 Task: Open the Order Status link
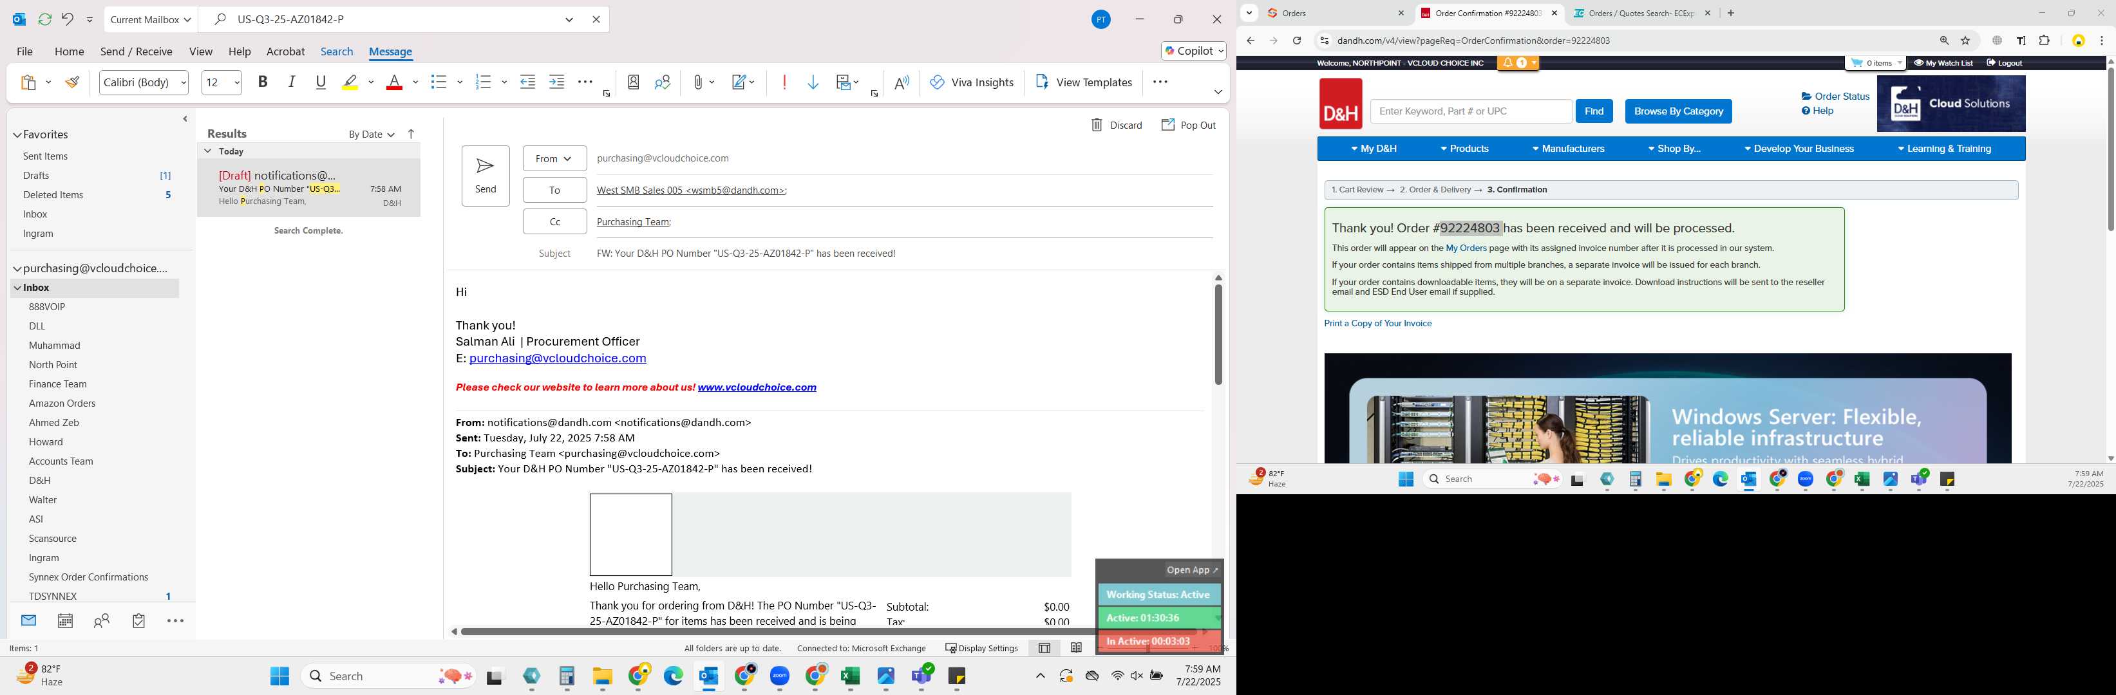1835,96
